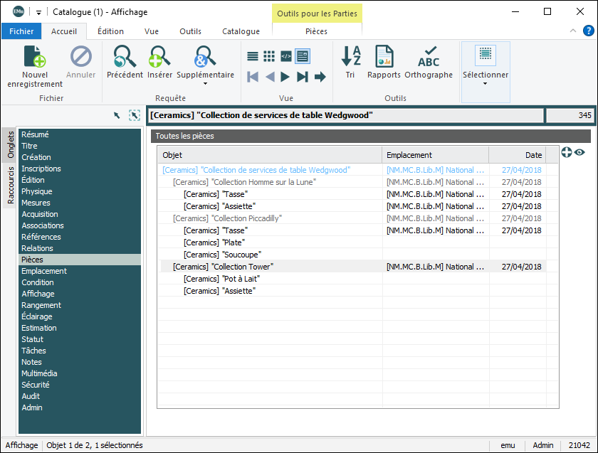Open Rapports reports tool

[384, 57]
